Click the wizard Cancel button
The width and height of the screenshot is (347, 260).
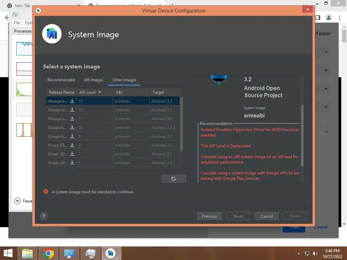[266, 216]
